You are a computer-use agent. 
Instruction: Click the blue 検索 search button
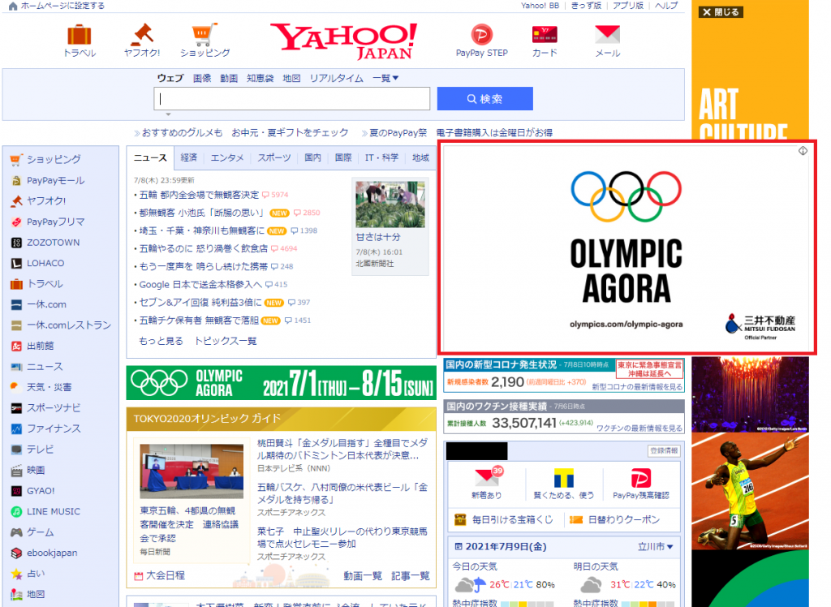485,99
